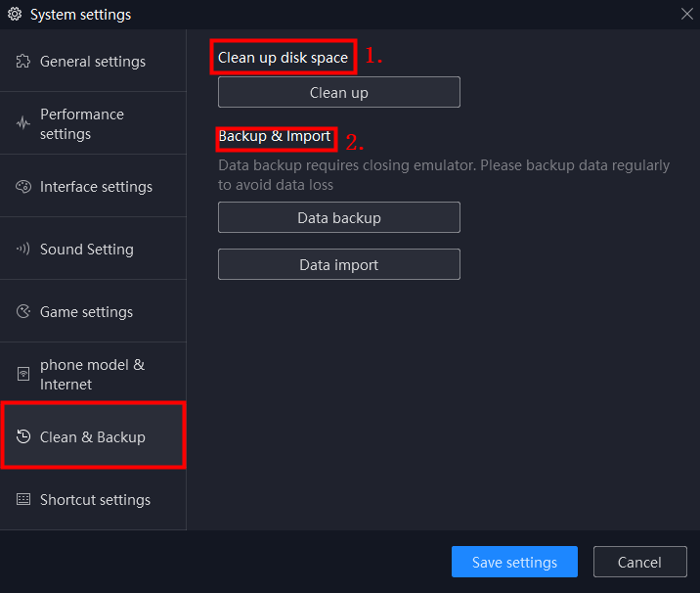Save settings with the blue button
This screenshot has height=593, width=700.
[514, 562]
